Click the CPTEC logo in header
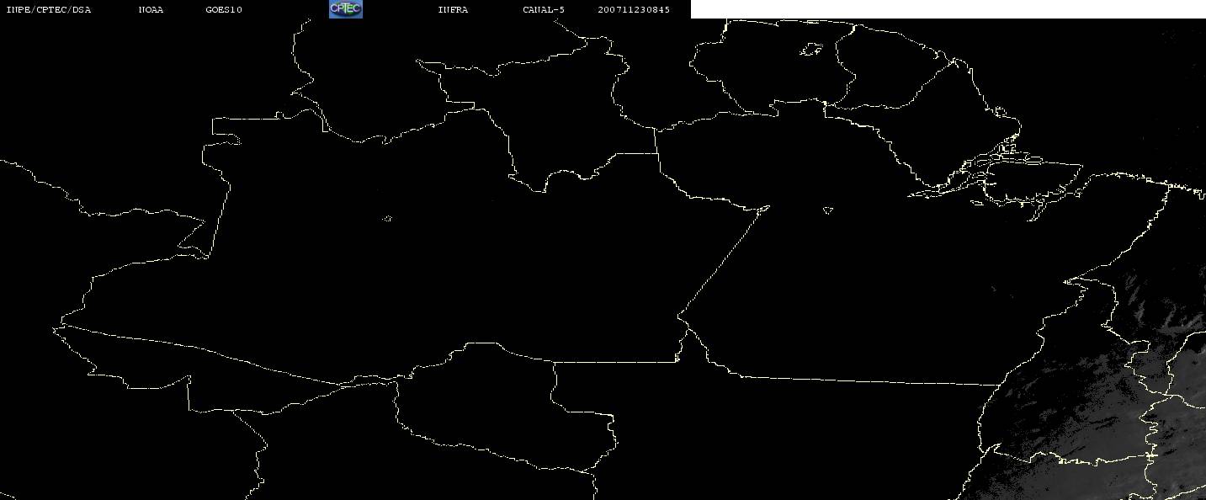This screenshot has width=1206, height=500. (345, 9)
